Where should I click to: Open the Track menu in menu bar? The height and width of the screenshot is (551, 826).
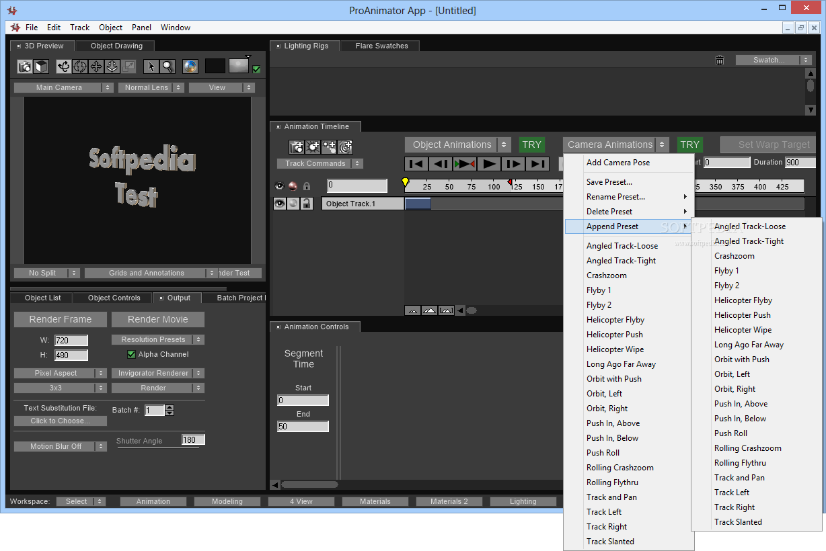point(79,28)
